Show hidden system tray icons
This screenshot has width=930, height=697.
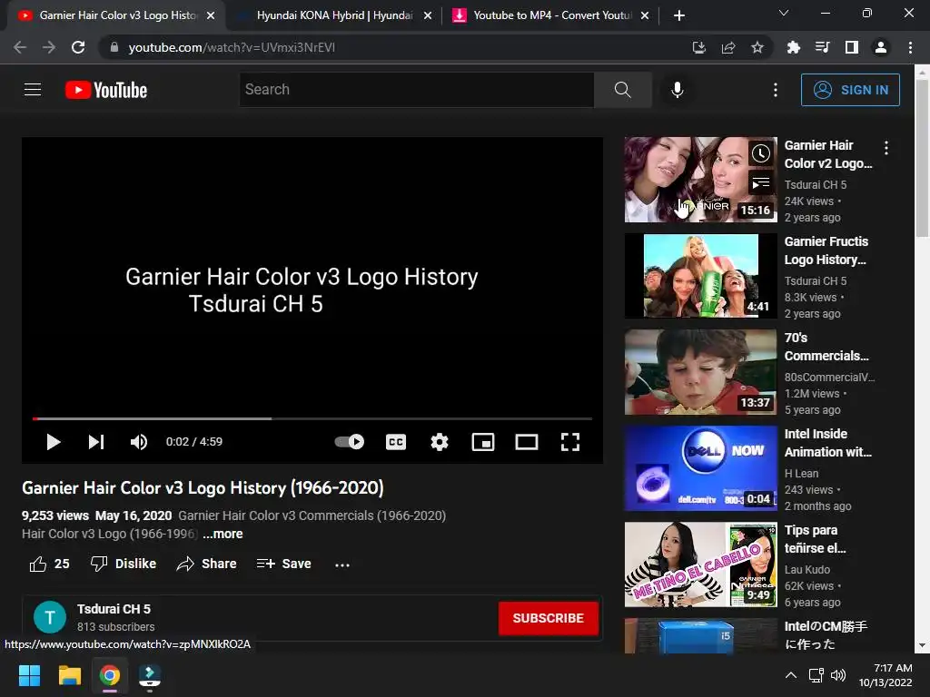pos(791,675)
